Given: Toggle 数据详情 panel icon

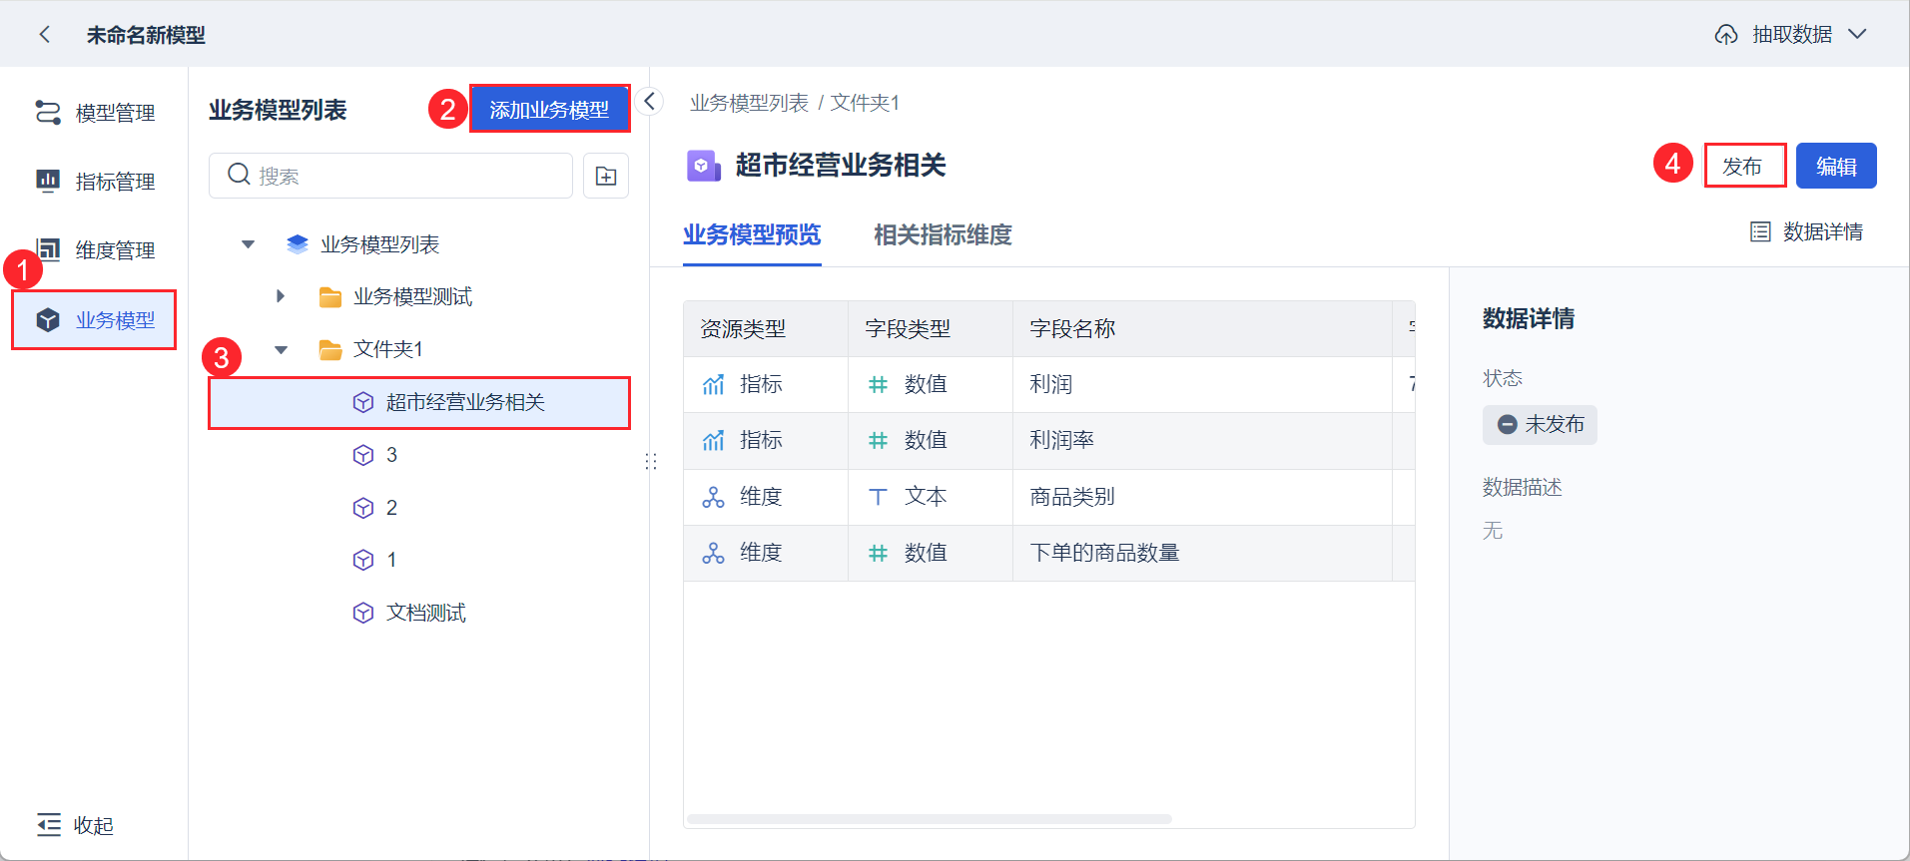Looking at the screenshot, I should 1760,232.
